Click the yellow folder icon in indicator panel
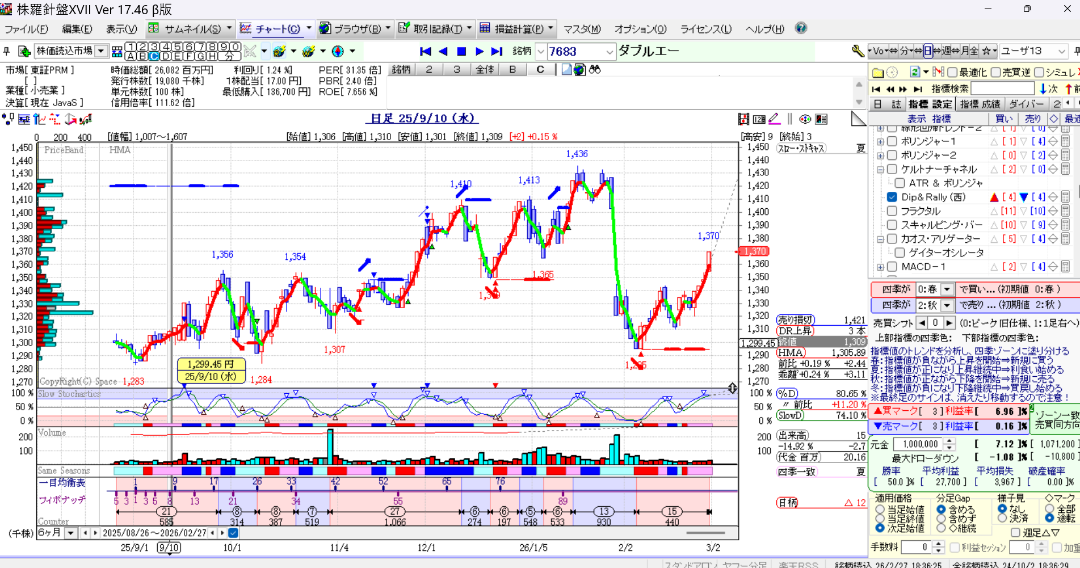The image size is (1080, 568). [877, 73]
